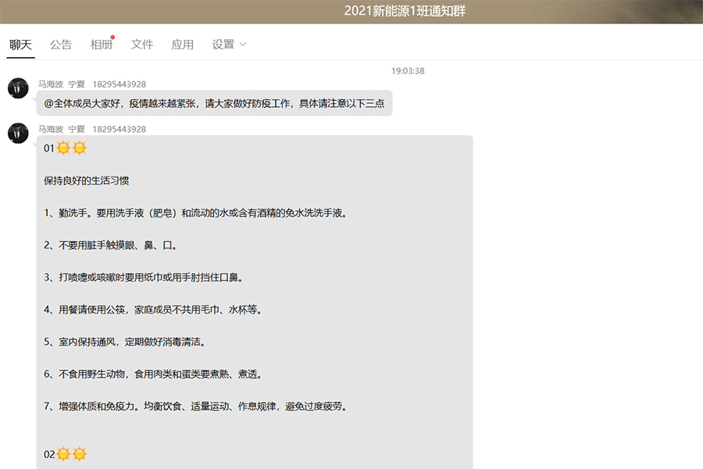Image resolution: width=703 pixels, height=469 pixels.
Task: Open avatar of the @全体成员 message sender
Action: point(18,88)
